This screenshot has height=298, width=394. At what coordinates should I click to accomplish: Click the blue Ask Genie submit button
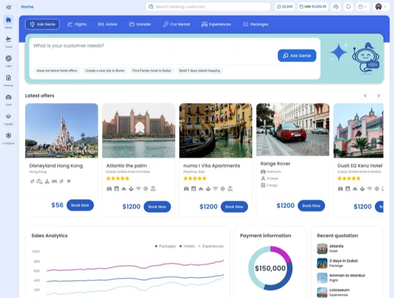(x=297, y=56)
